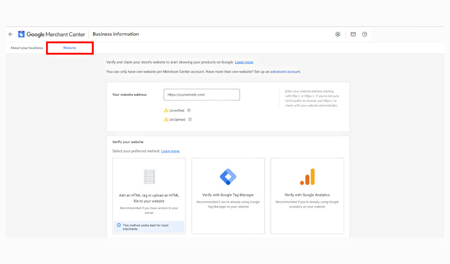The image size is (450, 264).
Task: Click This method works best notice
Action: (x=149, y=227)
